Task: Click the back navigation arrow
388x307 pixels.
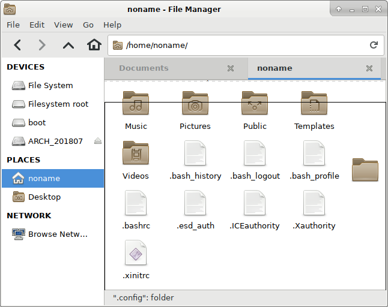Action: click(17, 45)
